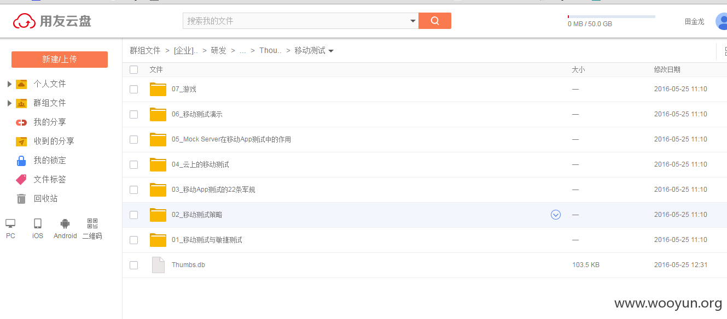
Task: Toggle the select-all files checkbox
Action: pyautogui.click(x=134, y=69)
